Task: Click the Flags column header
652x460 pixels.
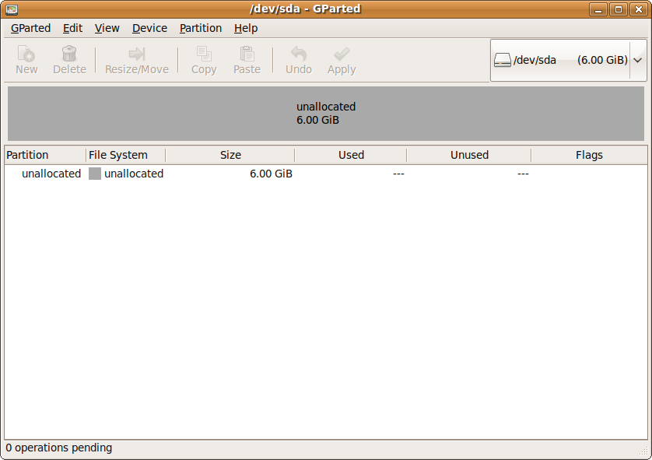Action: point(589,155)
